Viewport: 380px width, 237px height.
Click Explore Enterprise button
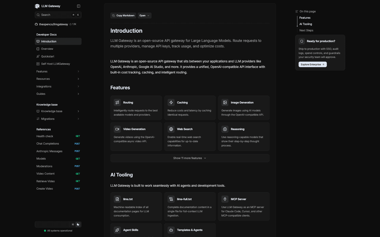pos(312,65)
